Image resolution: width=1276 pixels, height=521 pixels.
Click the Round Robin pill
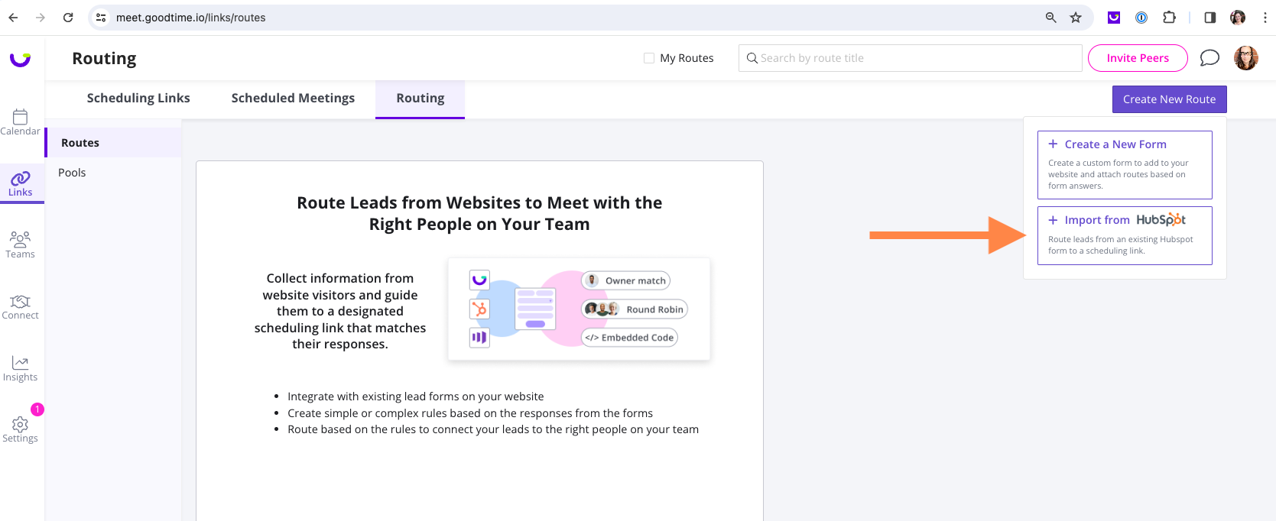click(635, 309)
